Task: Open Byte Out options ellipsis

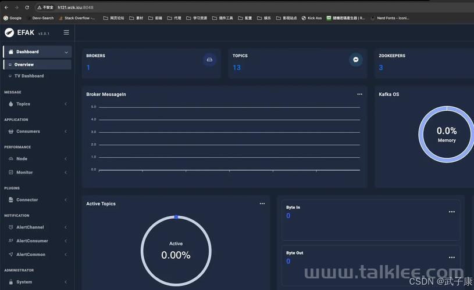Action: point(452,258)
